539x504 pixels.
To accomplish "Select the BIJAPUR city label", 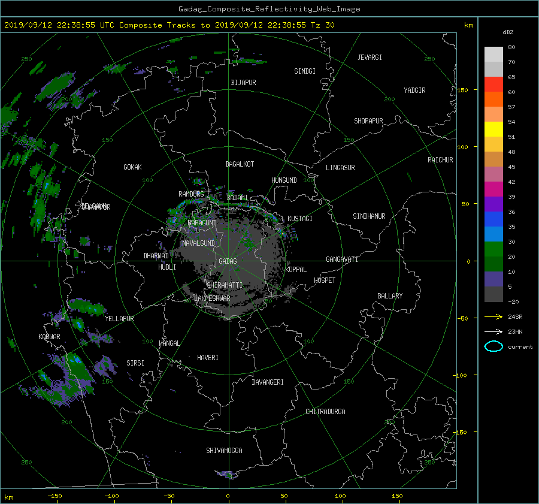I will [243, 83].
